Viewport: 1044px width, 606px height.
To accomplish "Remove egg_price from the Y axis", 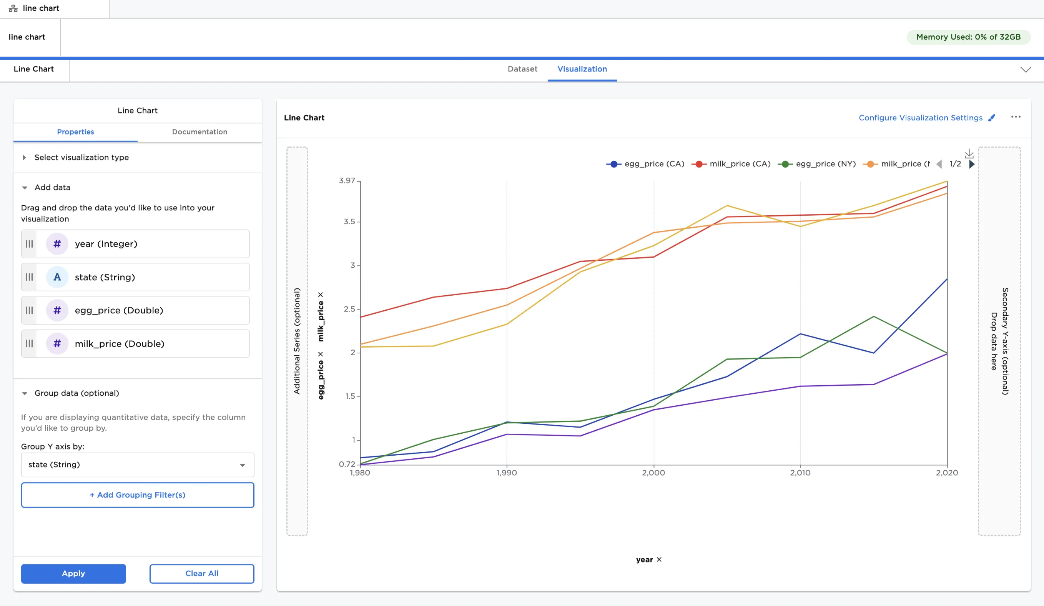I will click(320, 354).
